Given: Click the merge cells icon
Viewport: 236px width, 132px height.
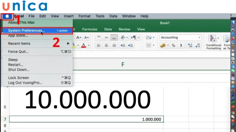Looking at the screenshot, I should pos(149,45).
